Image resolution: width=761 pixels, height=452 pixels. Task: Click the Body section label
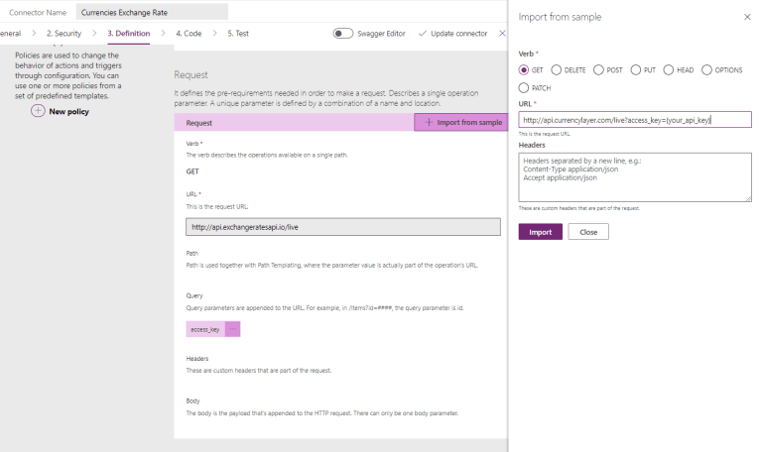point(192,401)
